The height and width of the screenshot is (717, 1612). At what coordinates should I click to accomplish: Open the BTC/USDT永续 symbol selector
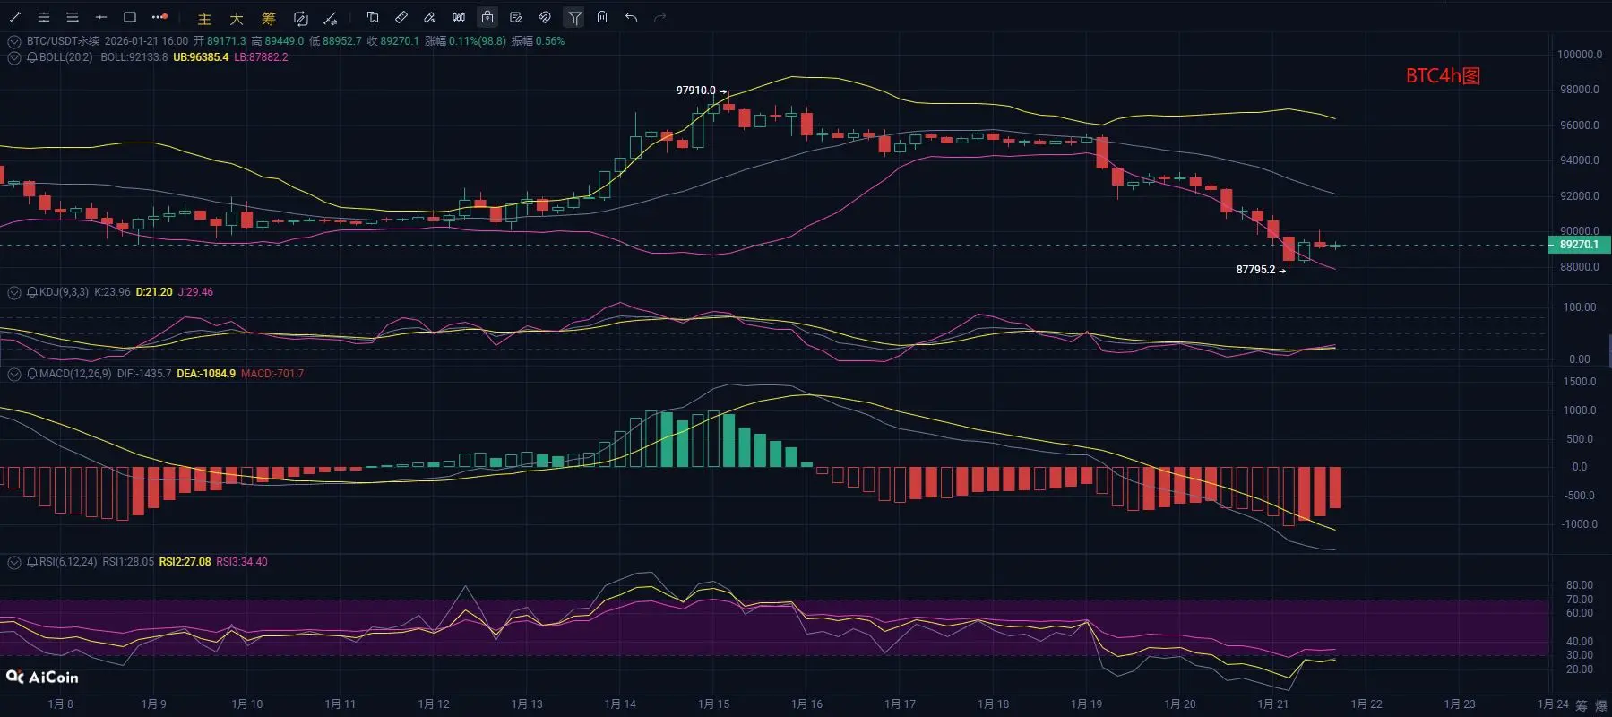[x=63, y=41]
